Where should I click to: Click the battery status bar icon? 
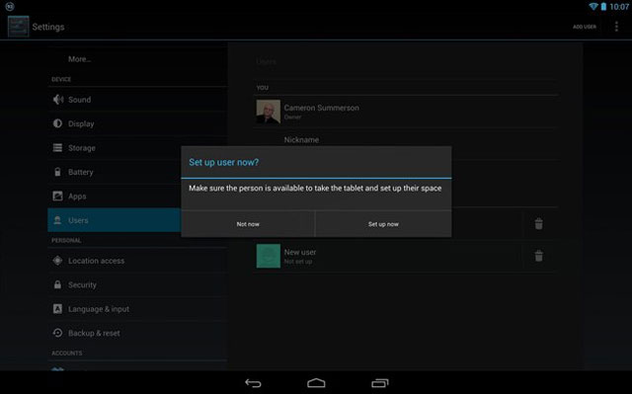tap(603, 7)
